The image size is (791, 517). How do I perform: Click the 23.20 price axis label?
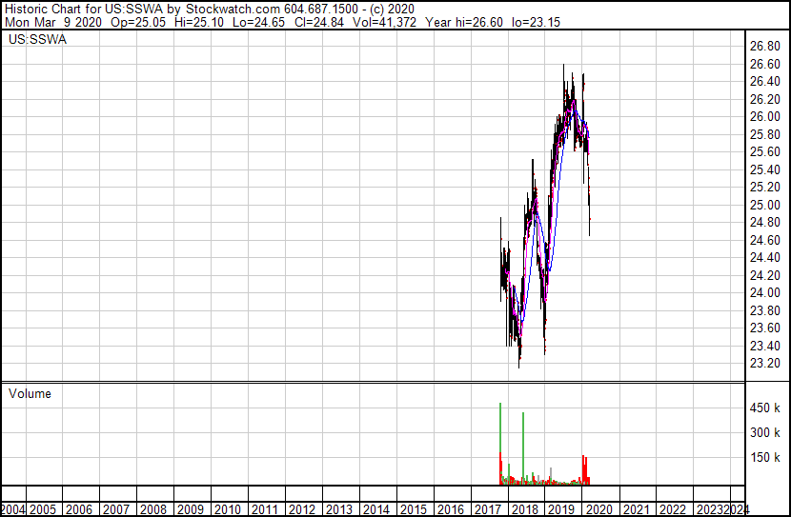766,364
